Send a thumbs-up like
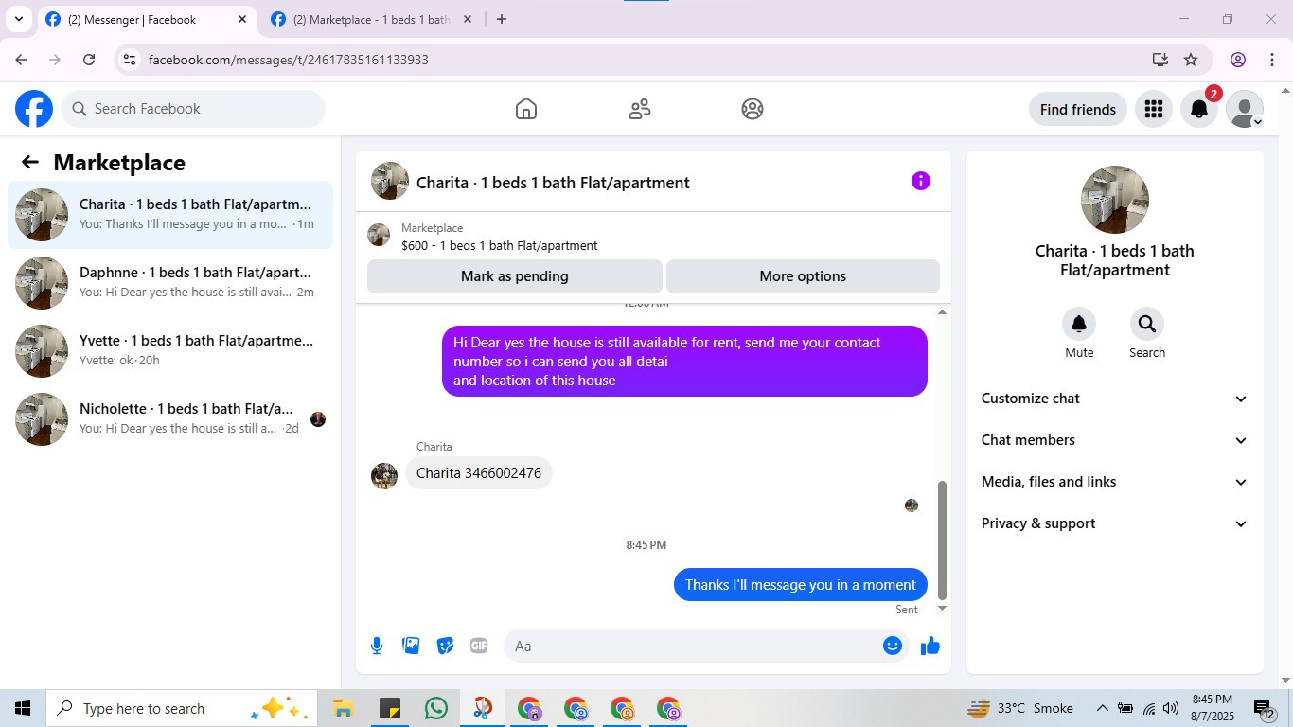 [930, 646]
